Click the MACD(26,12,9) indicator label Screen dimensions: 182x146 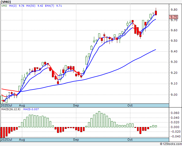pos(11,109)
